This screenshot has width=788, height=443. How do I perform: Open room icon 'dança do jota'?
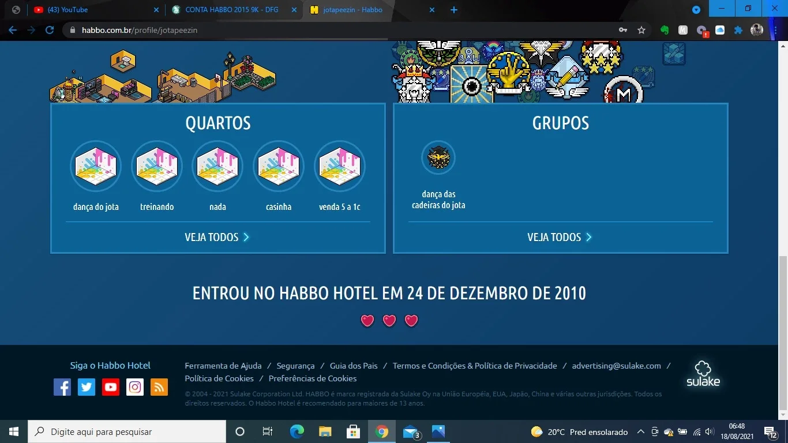[x=96, y=166]
